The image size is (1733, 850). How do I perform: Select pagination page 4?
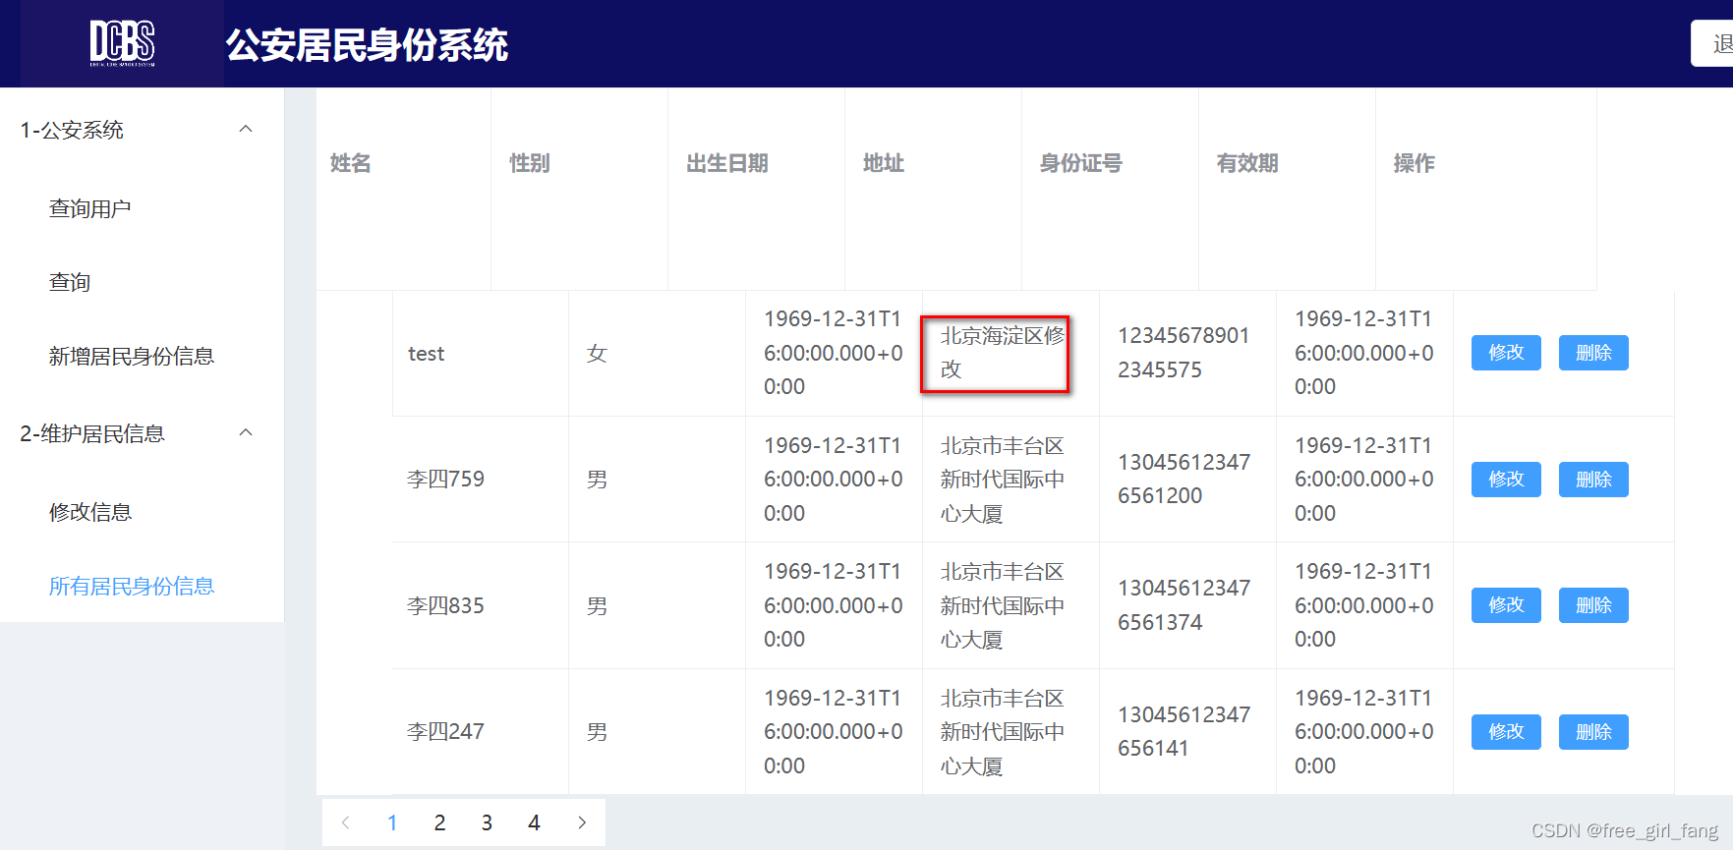click(534, 822)
